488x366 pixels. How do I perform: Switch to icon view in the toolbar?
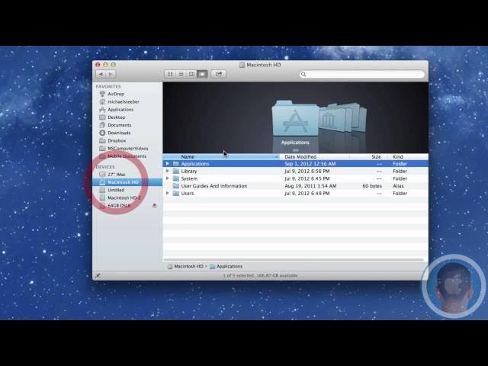170,74
